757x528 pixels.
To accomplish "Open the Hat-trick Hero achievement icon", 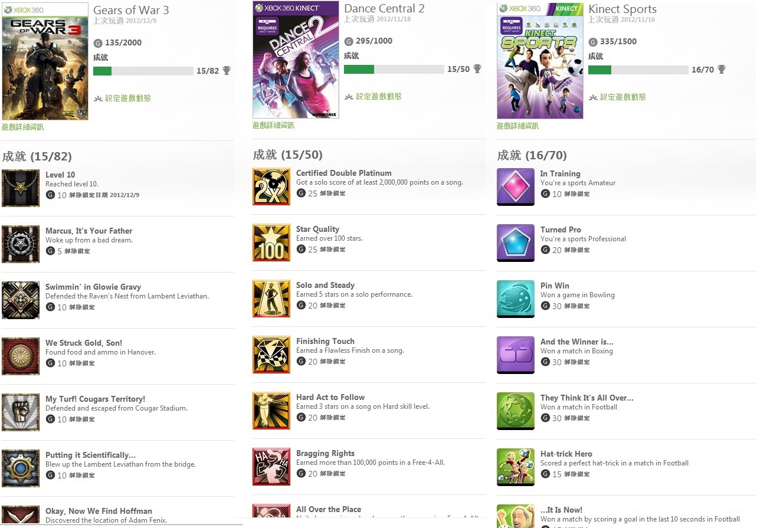I will [x=516, y=467].
